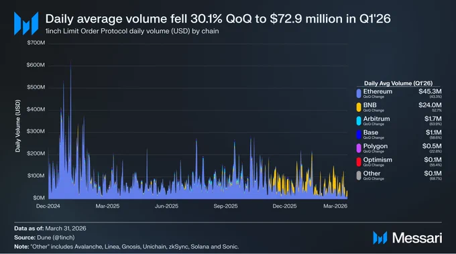
Task: Click the Messari logo icon at bottom right
Action: click(x=380, y=238)
